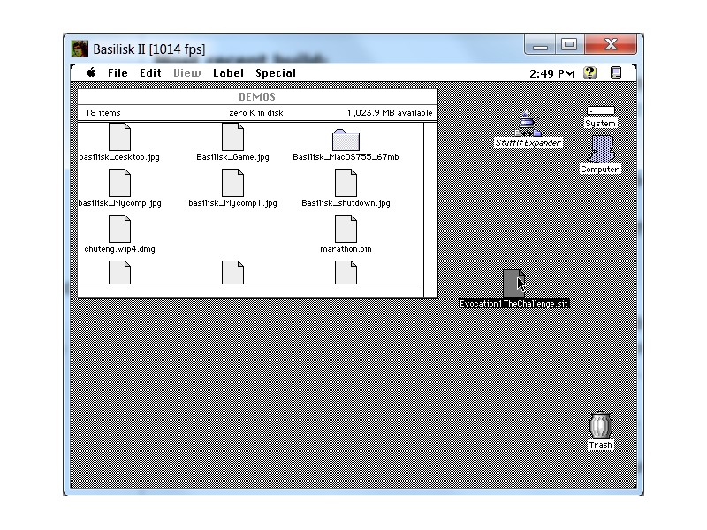Select the chuteng.wip4.dmg file icon

tap(119, 229)
